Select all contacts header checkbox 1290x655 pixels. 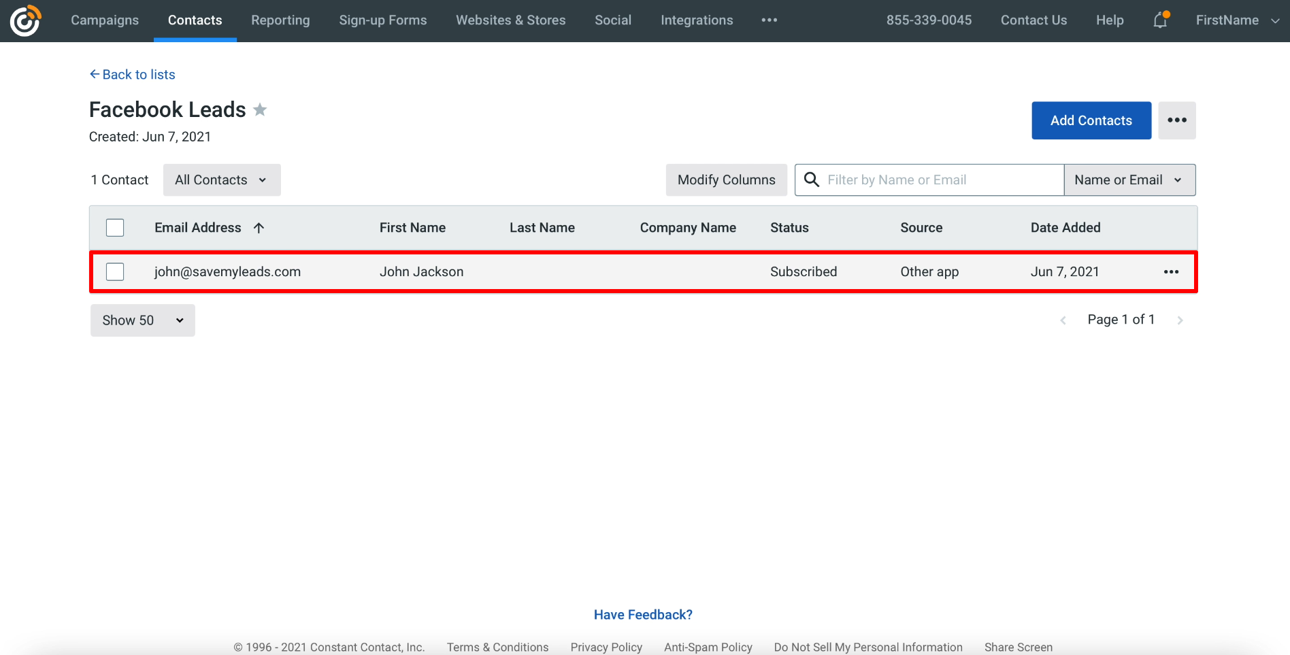(x=115, y=228)
